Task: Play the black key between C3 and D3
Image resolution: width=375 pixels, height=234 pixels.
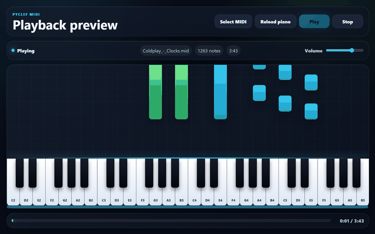Action: tap(110, 173)
